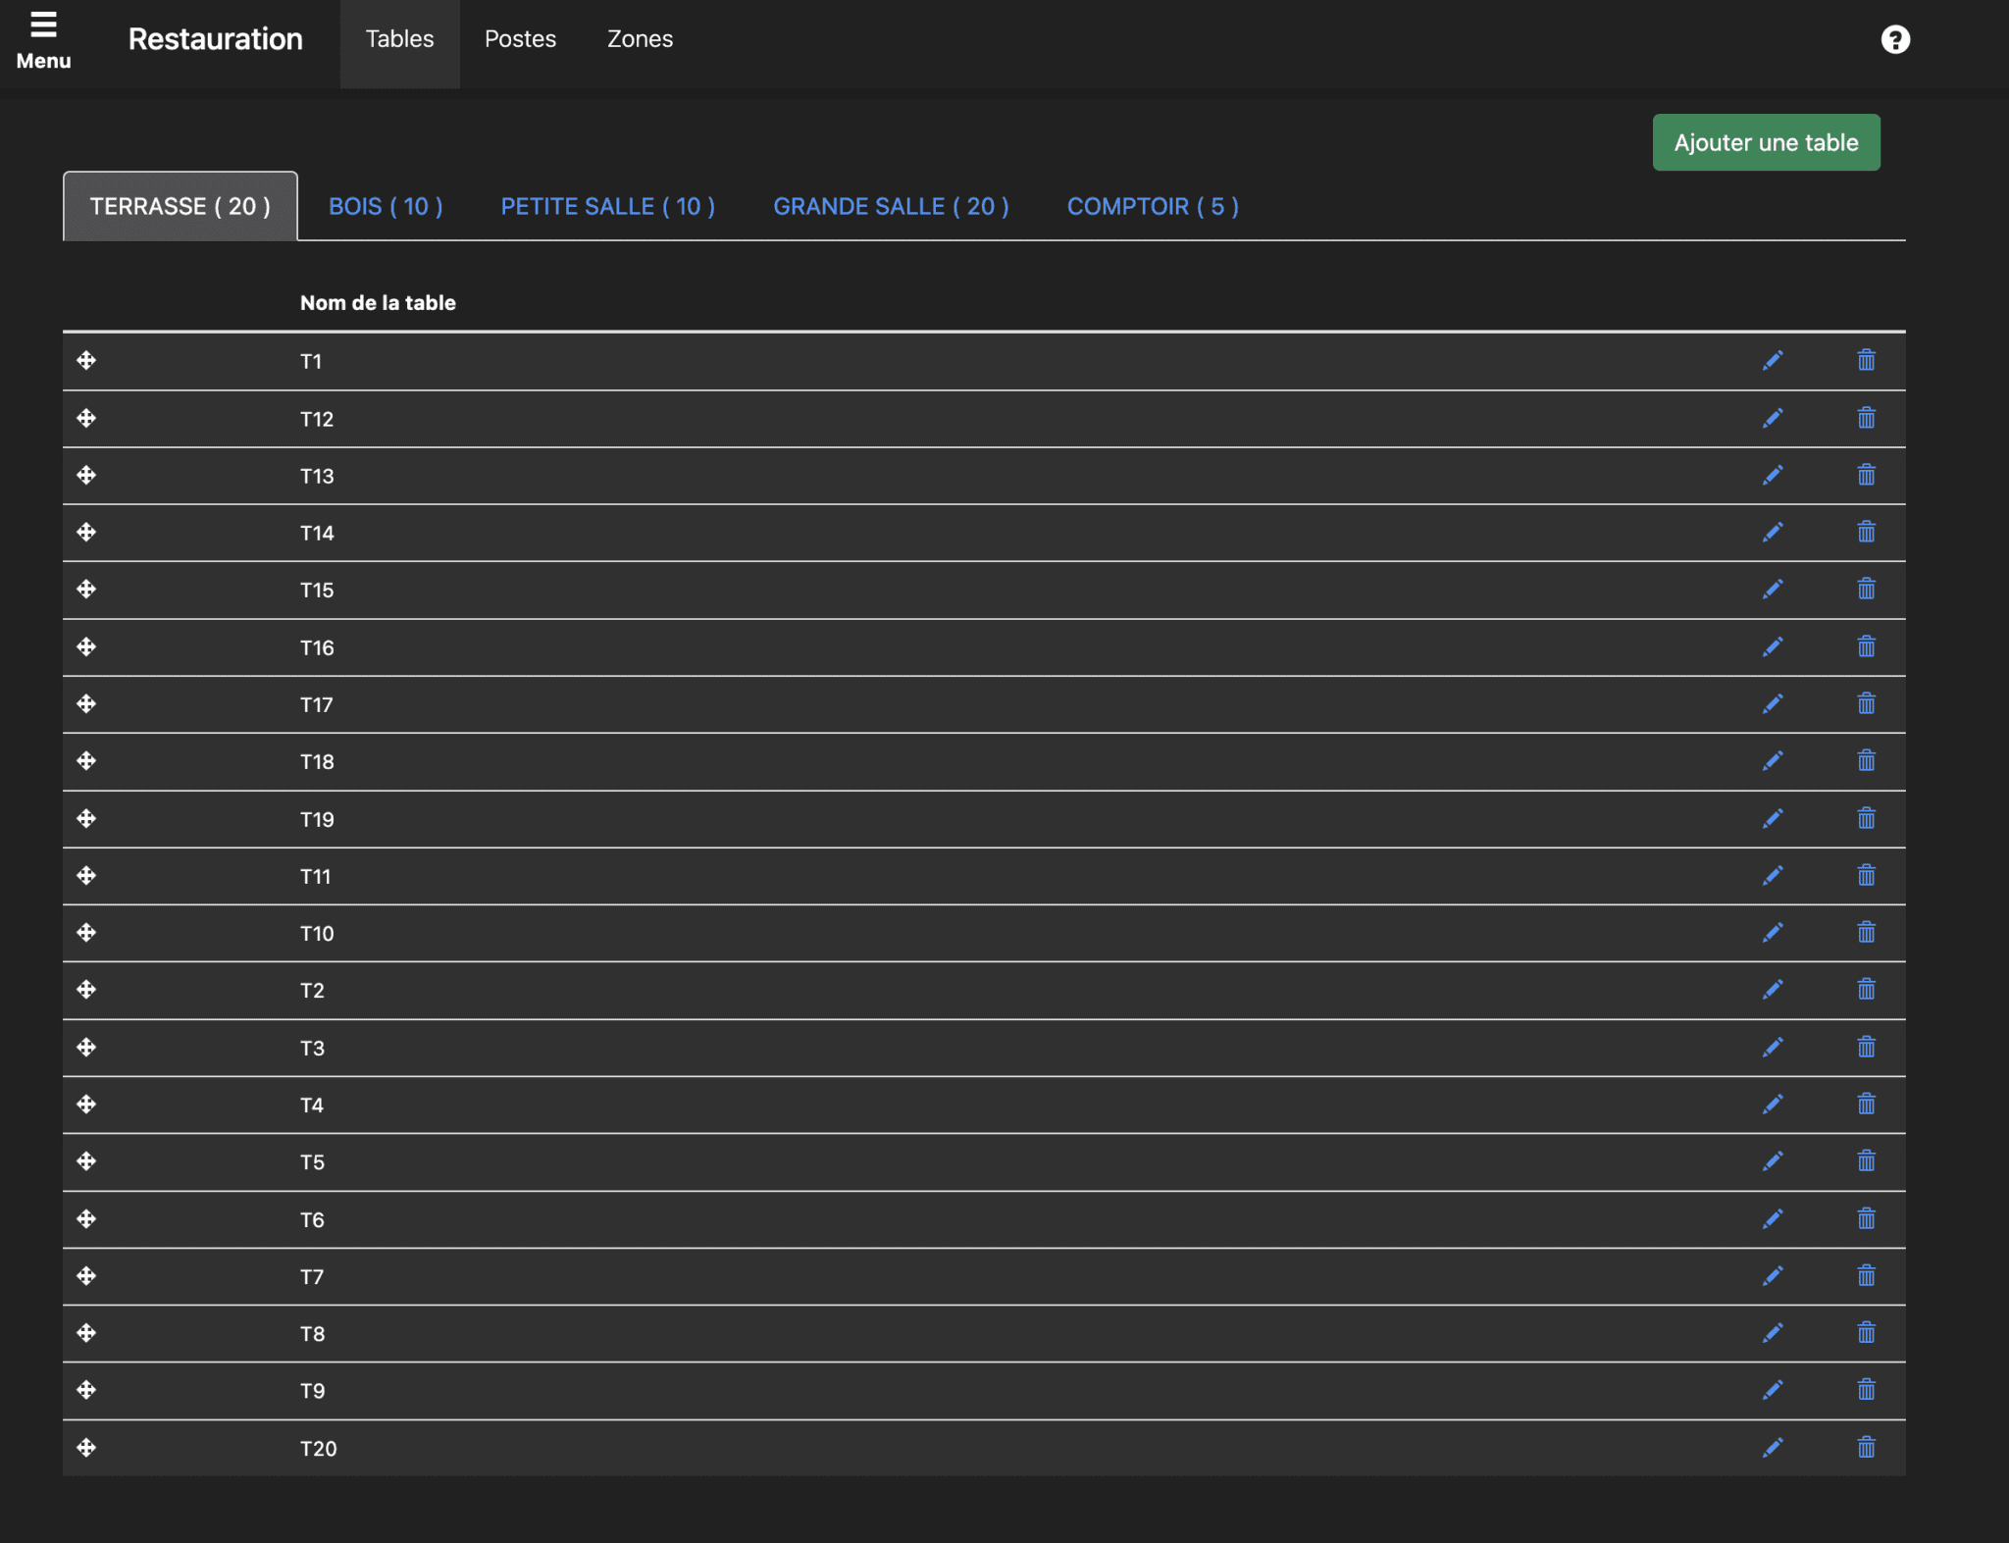Click the Ajouter une table button
The image size is (2009, 1543).
(1766, 142)
